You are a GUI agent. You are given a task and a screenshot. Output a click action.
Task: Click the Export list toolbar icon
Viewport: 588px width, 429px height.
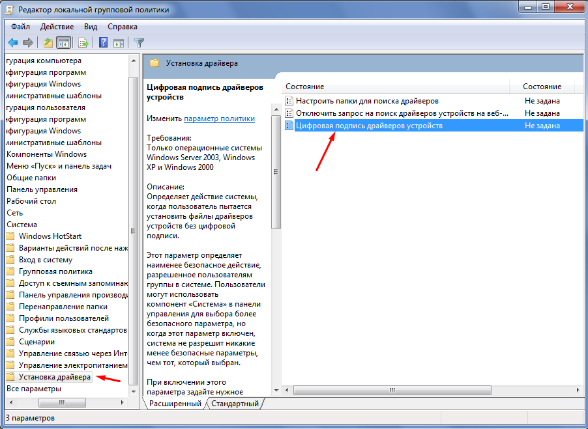(x=83, y=43)
